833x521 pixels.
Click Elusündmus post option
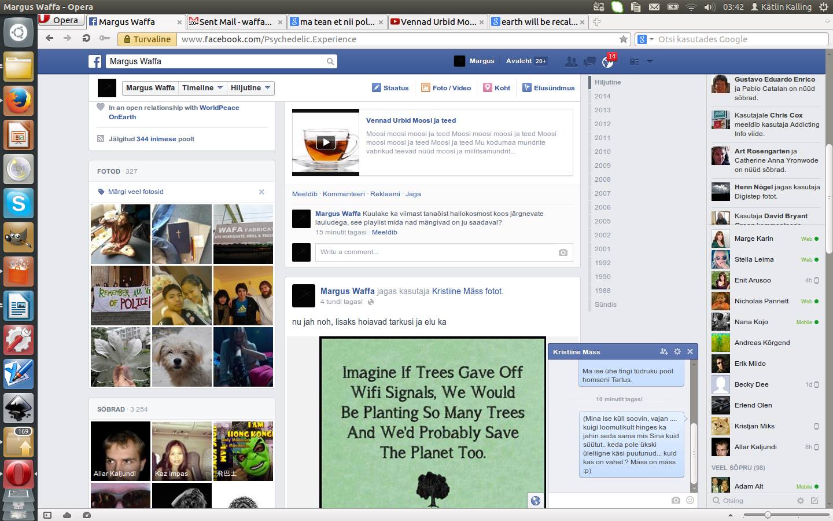[548, 88]
